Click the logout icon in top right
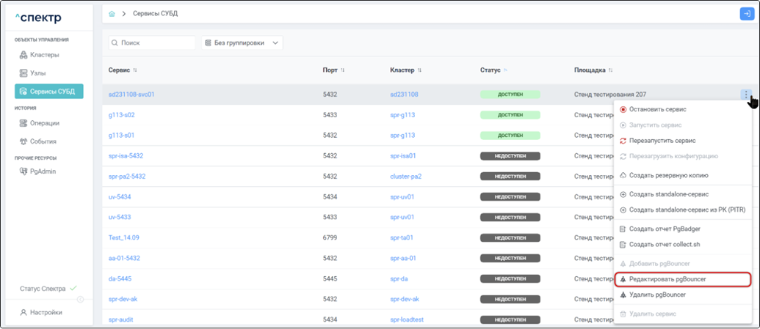Image resolution: width=760 pixels, height=329 pixels. point(746,14)
